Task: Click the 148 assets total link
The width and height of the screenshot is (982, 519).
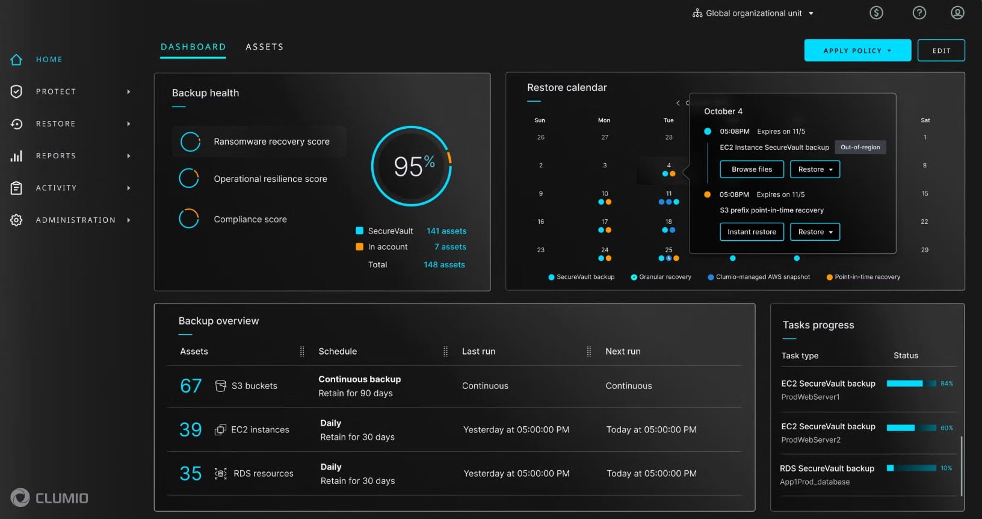Action: click(444, 265)
